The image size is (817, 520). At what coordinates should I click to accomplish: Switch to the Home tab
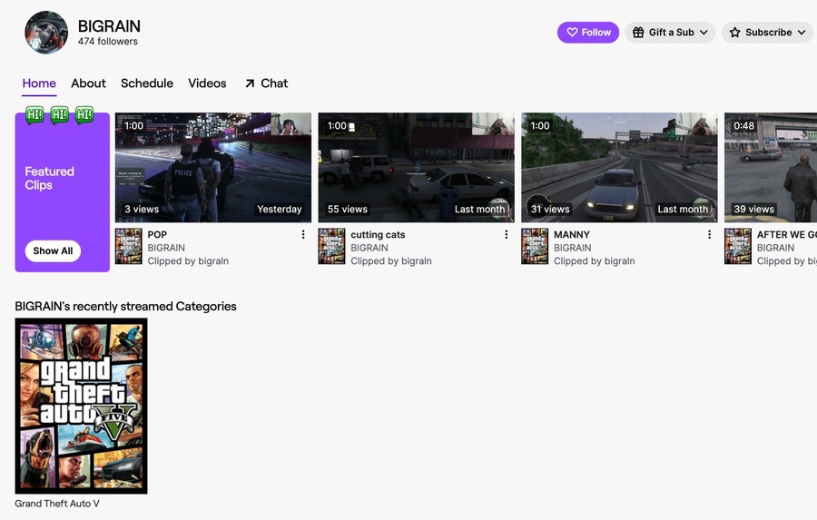tap(39, 83)
